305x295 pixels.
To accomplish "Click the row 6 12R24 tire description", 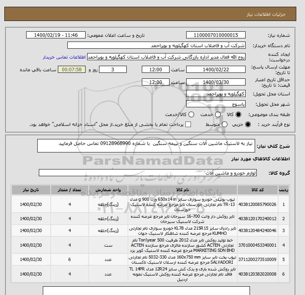I will pyautogui.click(x=183, y=274).
